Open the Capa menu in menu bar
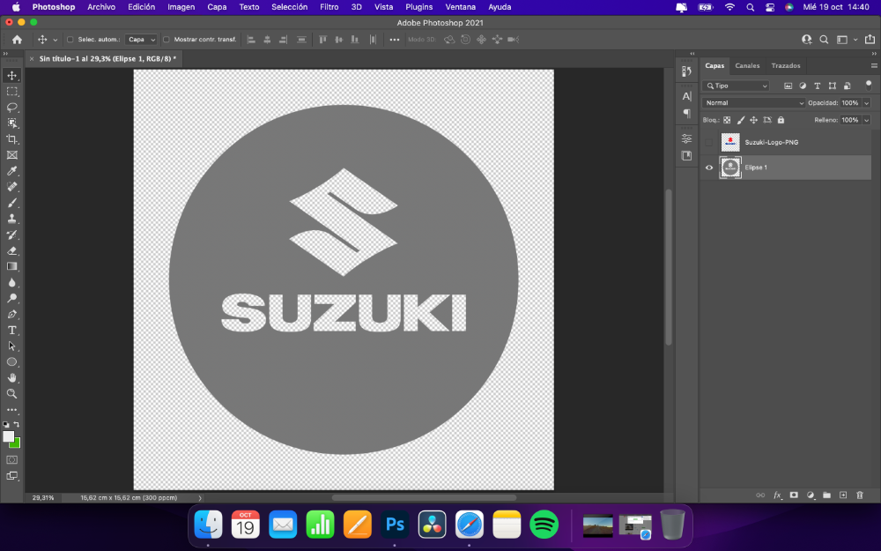881x551 pixels. pos(217,7)
